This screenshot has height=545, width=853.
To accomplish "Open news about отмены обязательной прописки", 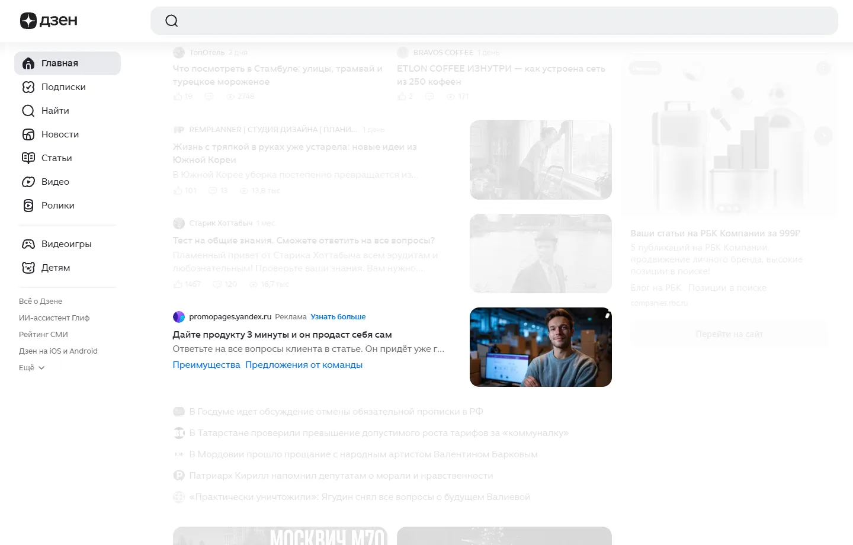I will click(x=336, y=412).
